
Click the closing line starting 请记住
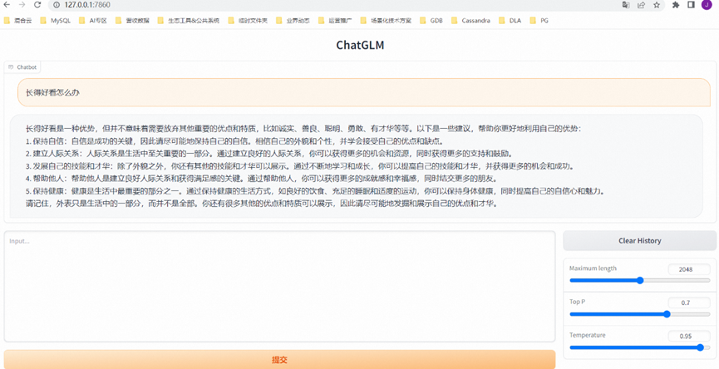click(262, 203)
